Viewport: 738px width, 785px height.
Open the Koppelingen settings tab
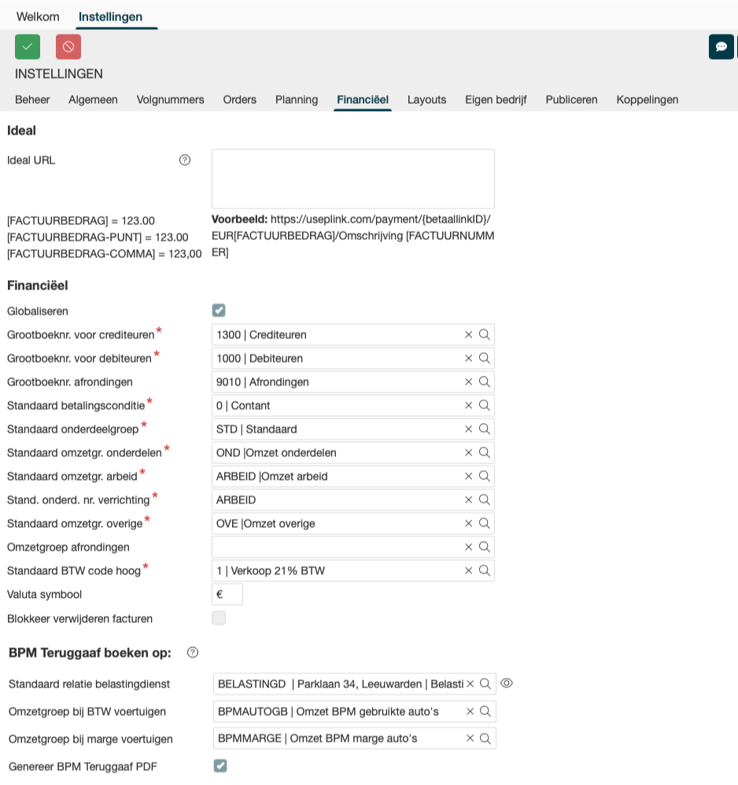(647, 100)
